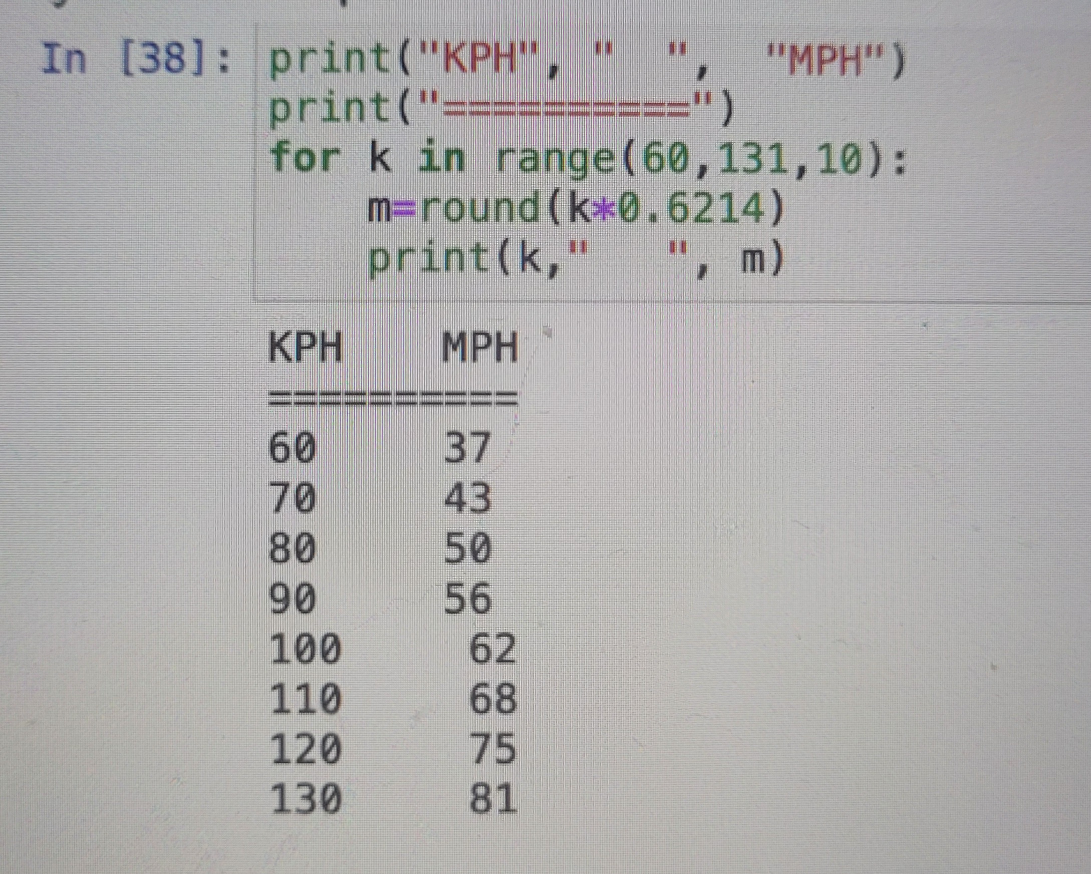The image size is (1091, 874).
Task: Click the m=round(k*0.6214) code line
Action: coord(576,209)
